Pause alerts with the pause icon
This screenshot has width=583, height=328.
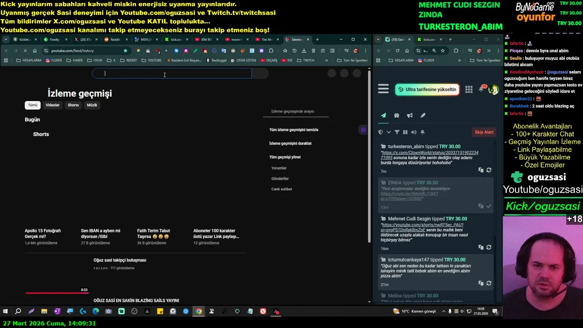(405, 132)
